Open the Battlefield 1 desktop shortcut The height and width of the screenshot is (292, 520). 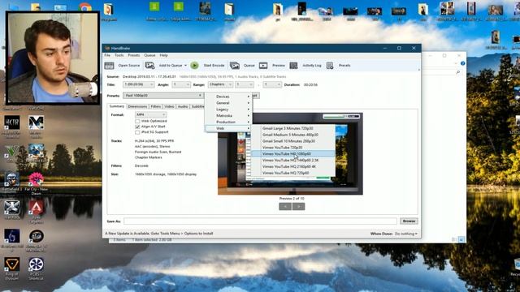12,180
